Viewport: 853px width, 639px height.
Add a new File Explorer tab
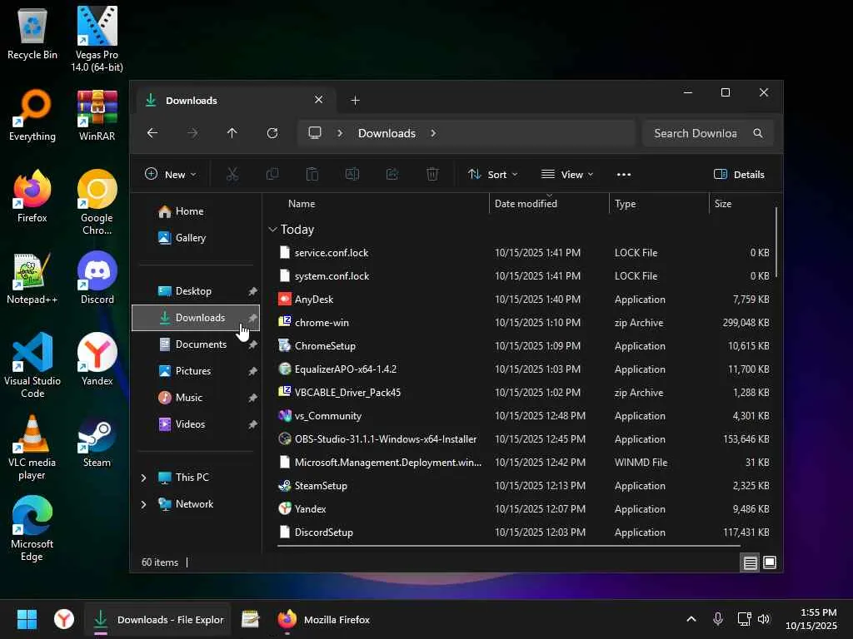(x=355, y=101)
